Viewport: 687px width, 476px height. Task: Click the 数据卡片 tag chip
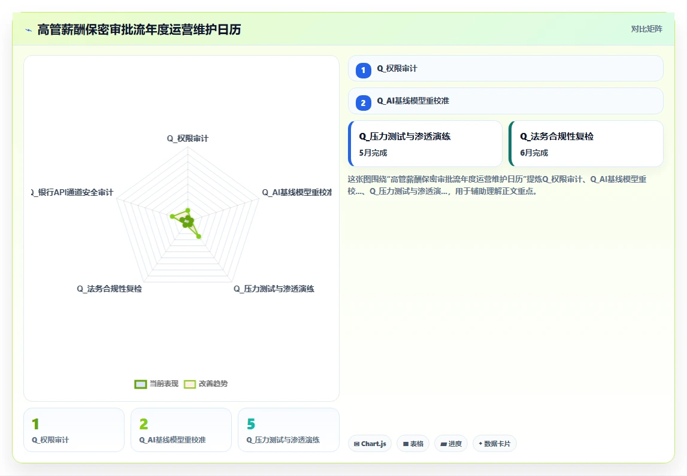(x=494, y=444)
